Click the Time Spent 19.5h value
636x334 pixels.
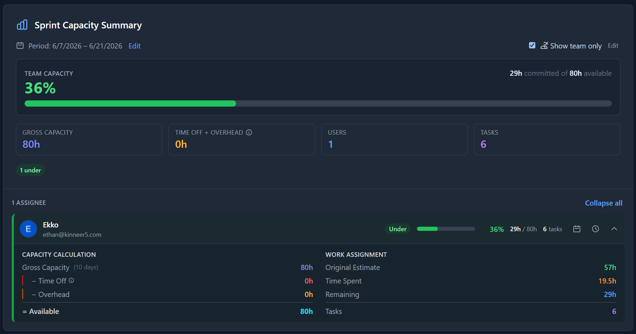coord(607,281)
